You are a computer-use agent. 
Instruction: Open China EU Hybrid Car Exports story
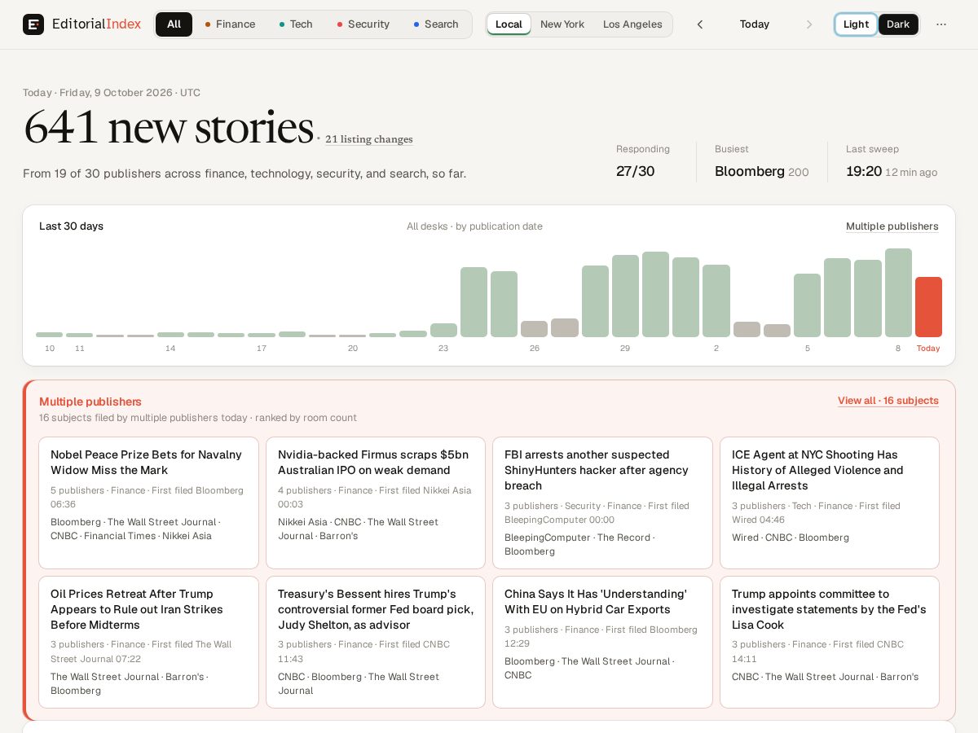[x=602, y=642]
